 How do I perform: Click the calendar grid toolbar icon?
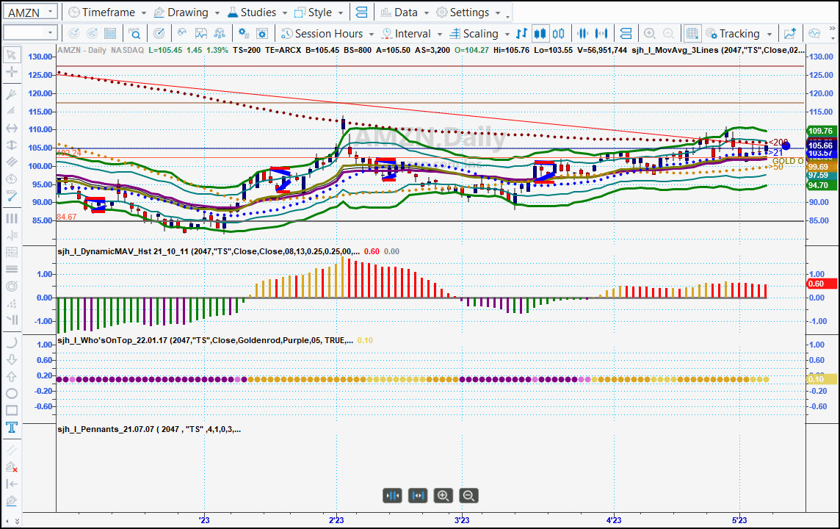point(110,33)
